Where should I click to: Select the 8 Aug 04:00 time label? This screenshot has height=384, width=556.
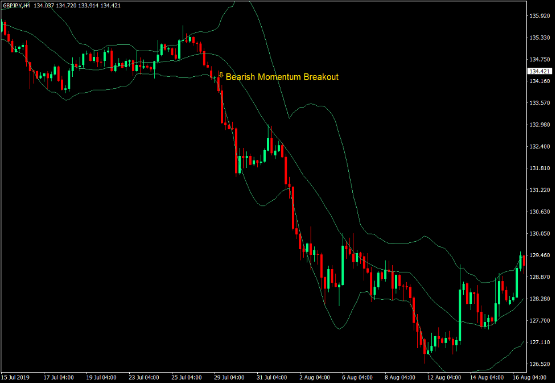pos(400,377)
